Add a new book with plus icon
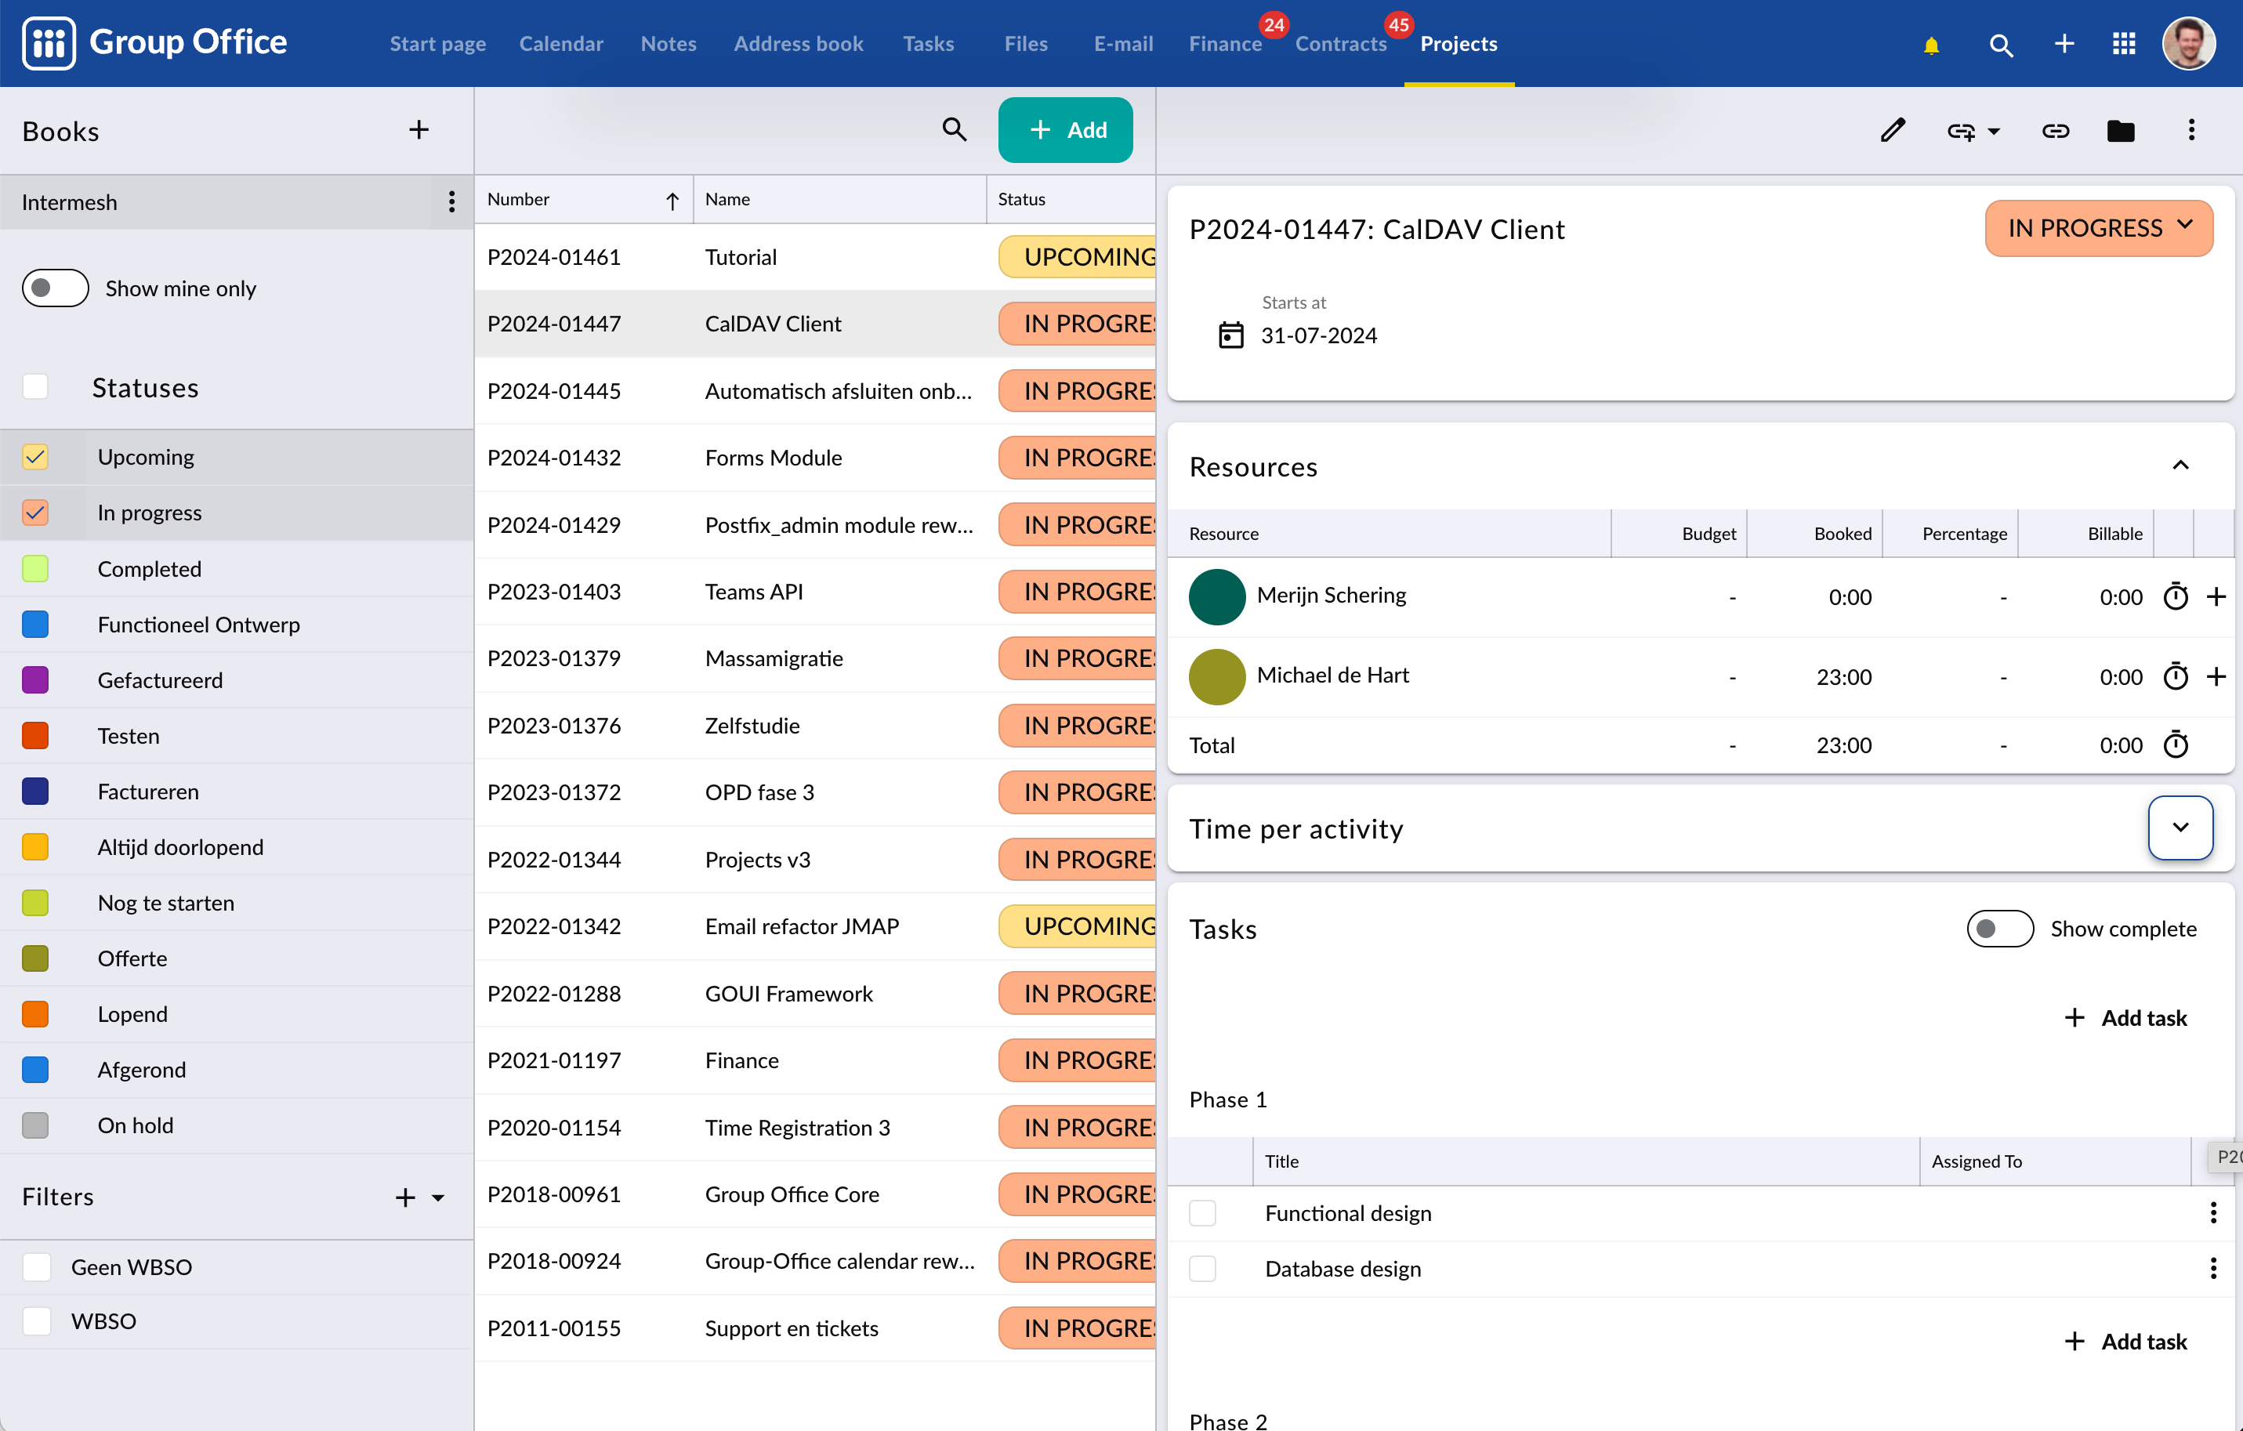The image size is (2243, 1431). (419, 130)
